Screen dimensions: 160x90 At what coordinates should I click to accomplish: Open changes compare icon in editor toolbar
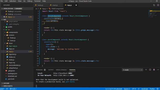154,5
